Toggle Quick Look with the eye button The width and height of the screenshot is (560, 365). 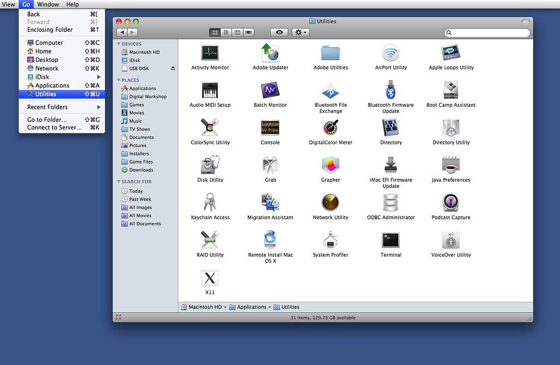click(279, 32)
